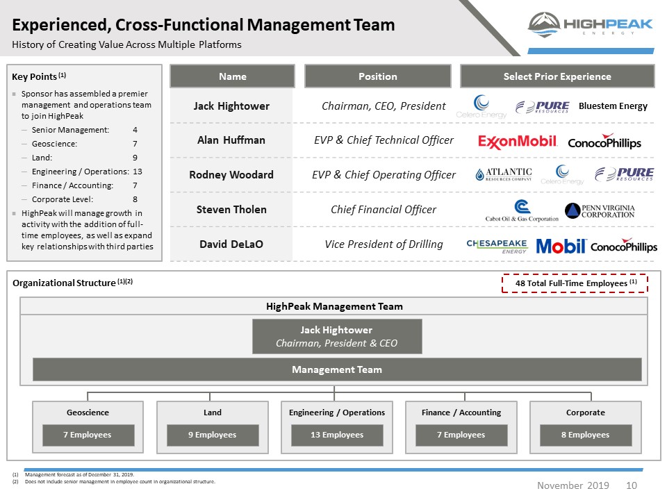The width and height of the screenshot is (667, 500).
Task: Click footnote "Management forecast as of December 31, 2019."
Action: pos(79,474)
